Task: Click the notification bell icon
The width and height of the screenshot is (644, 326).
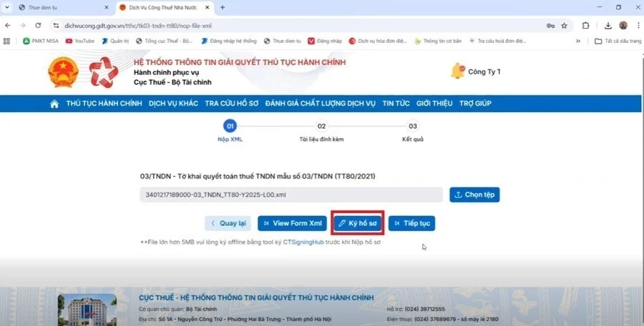Action: point(457,71)
